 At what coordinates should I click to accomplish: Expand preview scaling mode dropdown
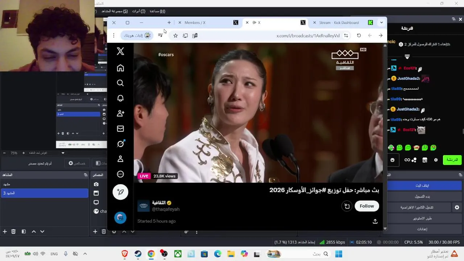(x=63, y=153)
